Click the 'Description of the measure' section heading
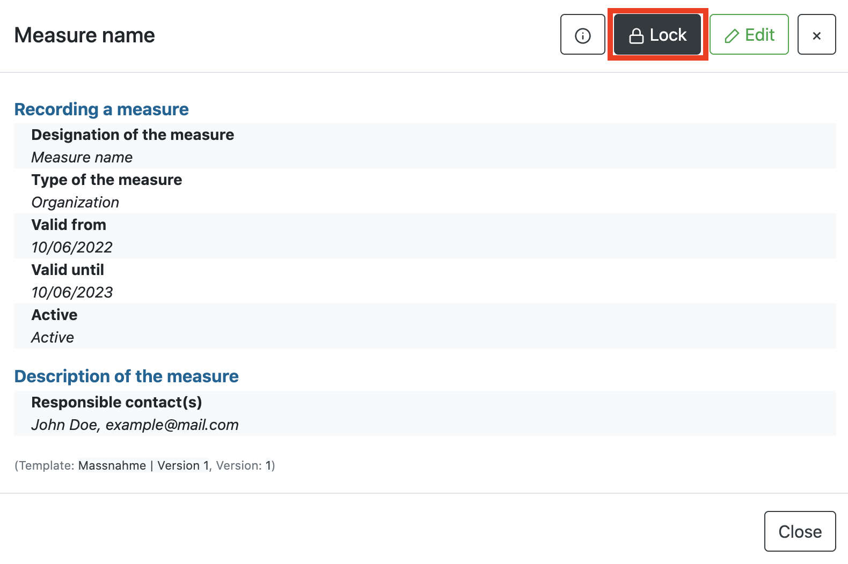 pyautogui.click(x=127, y=376)
